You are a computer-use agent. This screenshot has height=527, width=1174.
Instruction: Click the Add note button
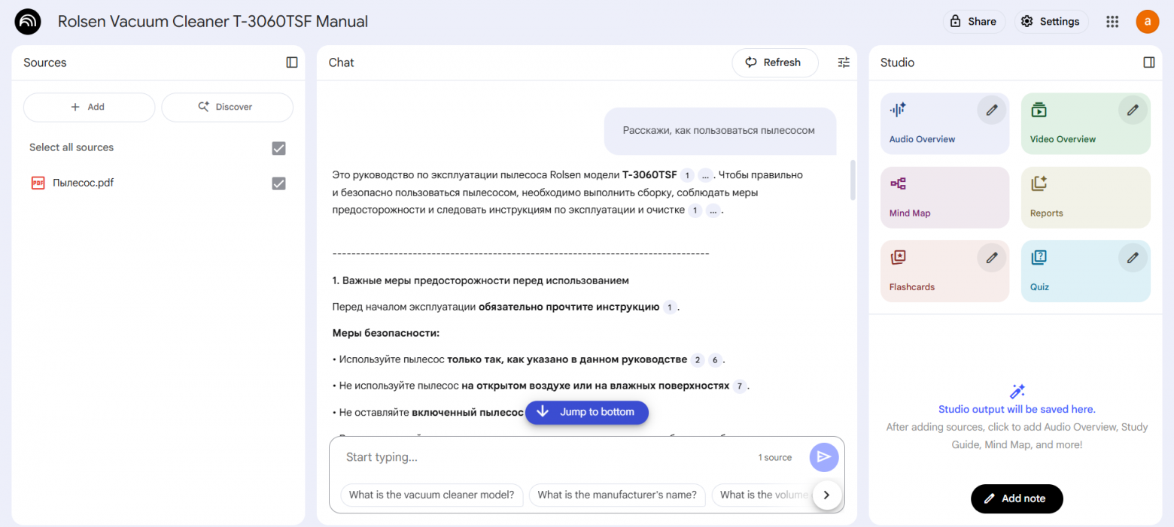pos(1017,498)
